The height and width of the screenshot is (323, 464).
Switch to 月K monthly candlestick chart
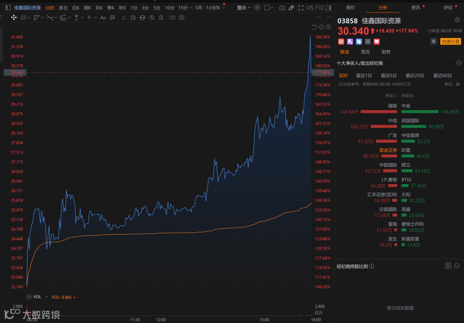click(x=99, y=8)
